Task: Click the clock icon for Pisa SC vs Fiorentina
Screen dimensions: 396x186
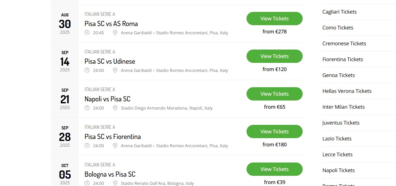Action: [87, 146]
